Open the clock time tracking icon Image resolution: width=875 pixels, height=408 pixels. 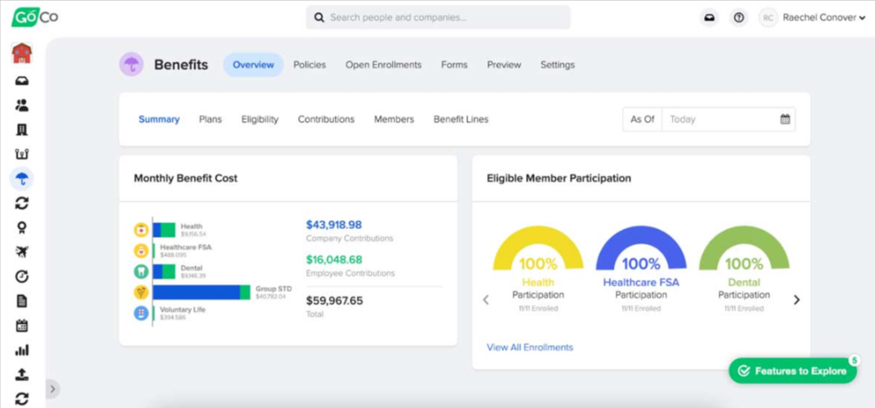(22, 277)
